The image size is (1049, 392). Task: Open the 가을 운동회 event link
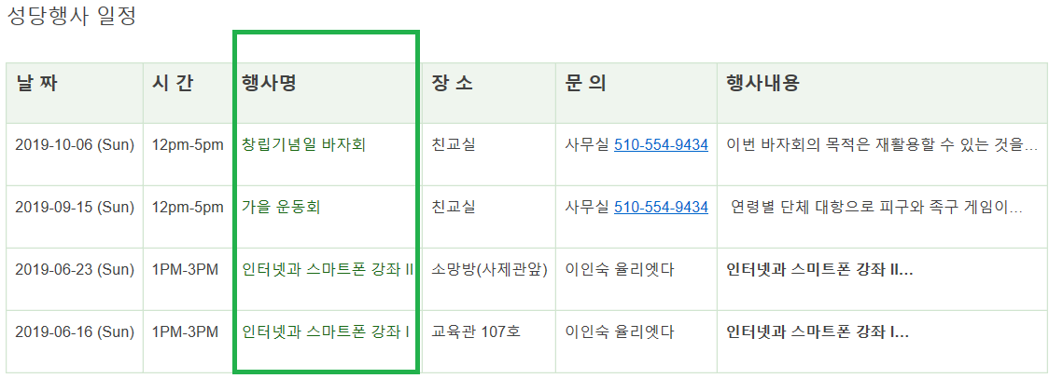click(282, 208)
